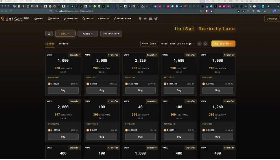
Task: Open the Collections button
Action: 111,33
